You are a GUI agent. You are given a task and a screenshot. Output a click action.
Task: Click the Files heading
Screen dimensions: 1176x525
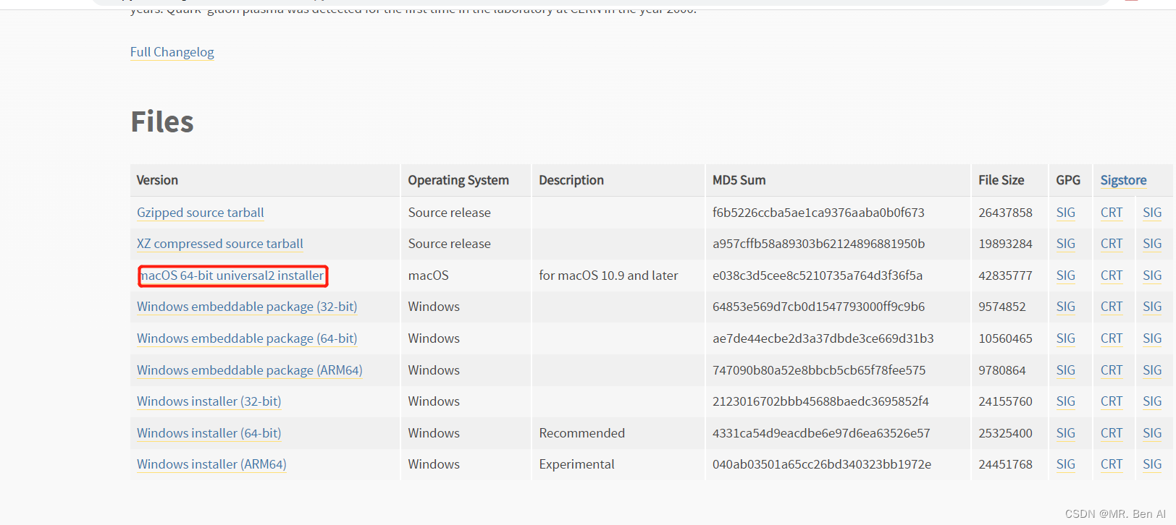coord(162,121)
